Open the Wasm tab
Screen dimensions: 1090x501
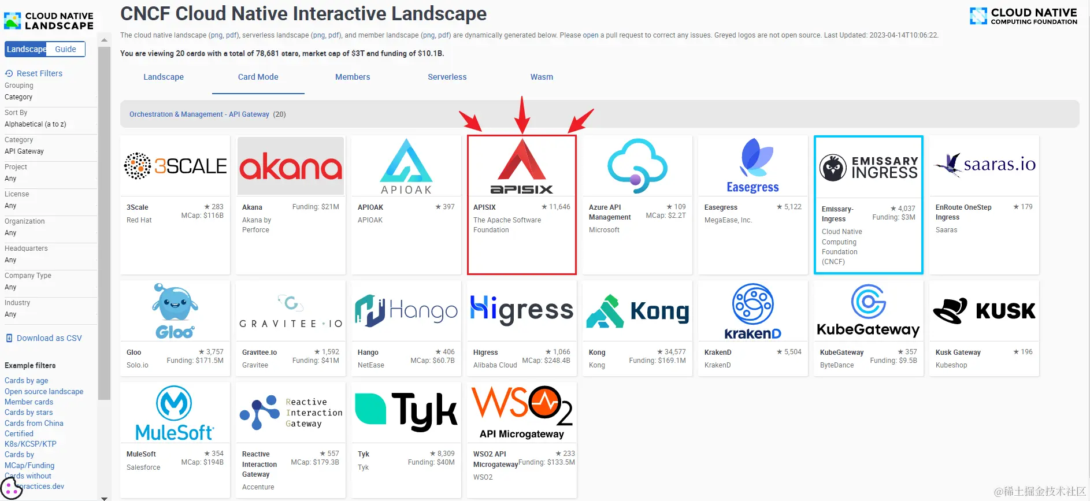tap(542, 77)
